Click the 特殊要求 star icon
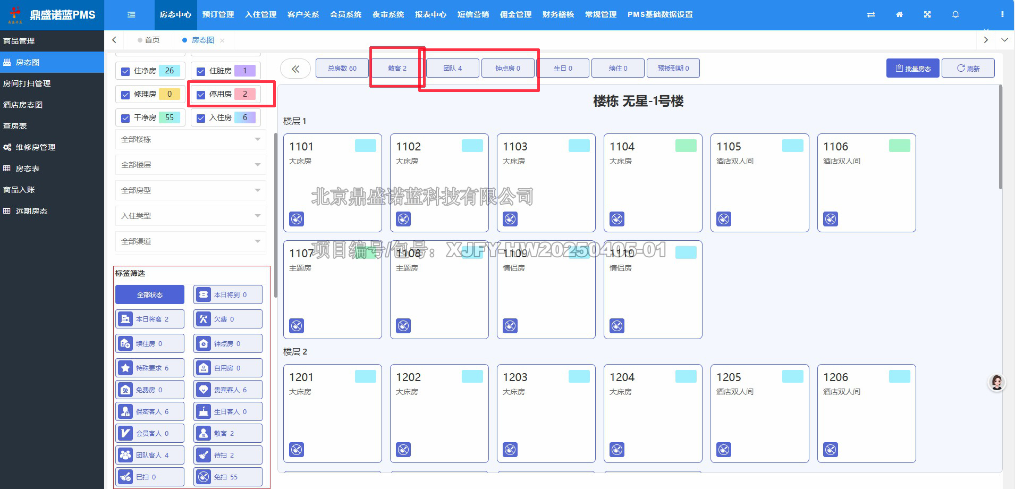 [125, 368]
